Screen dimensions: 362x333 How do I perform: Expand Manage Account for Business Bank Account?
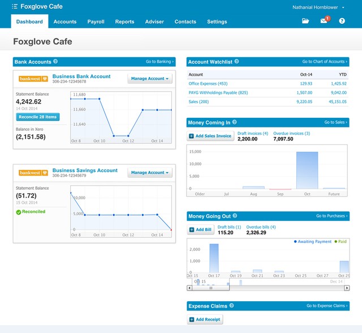[x=150, y=79]
